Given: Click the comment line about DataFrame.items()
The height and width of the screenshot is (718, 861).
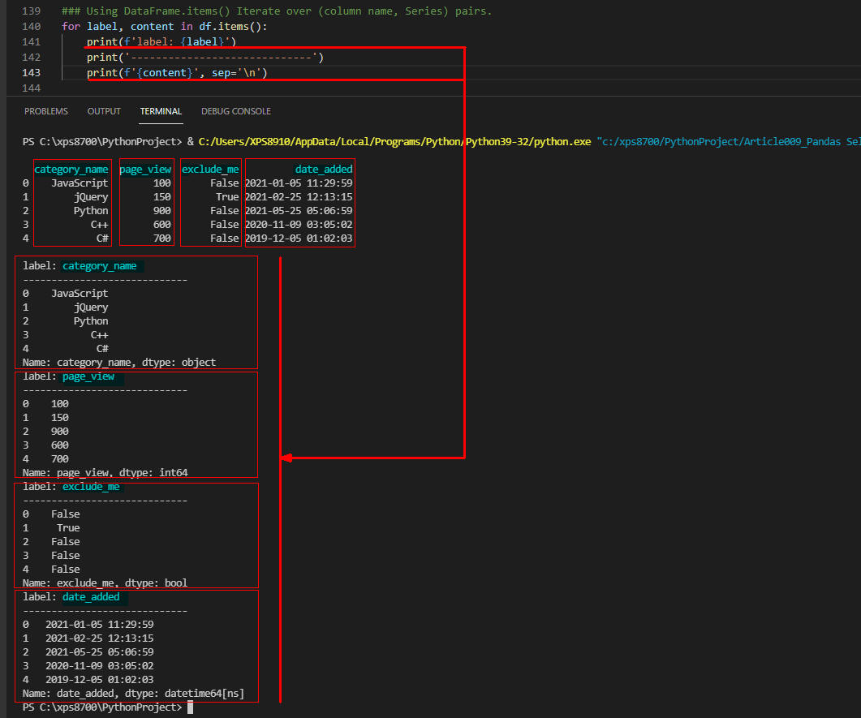Looking at the screenshot, I should click(x=277, y=11).
